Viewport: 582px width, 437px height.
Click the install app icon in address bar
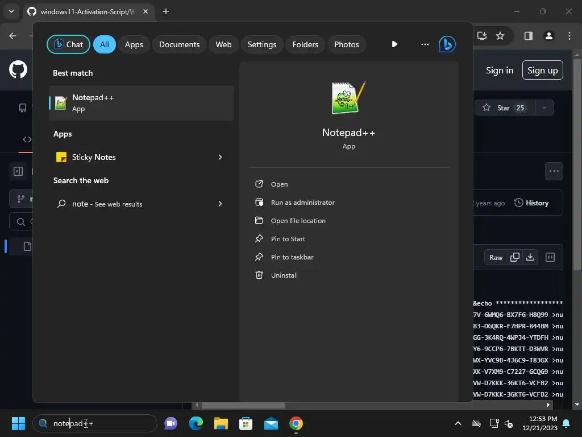482,36
